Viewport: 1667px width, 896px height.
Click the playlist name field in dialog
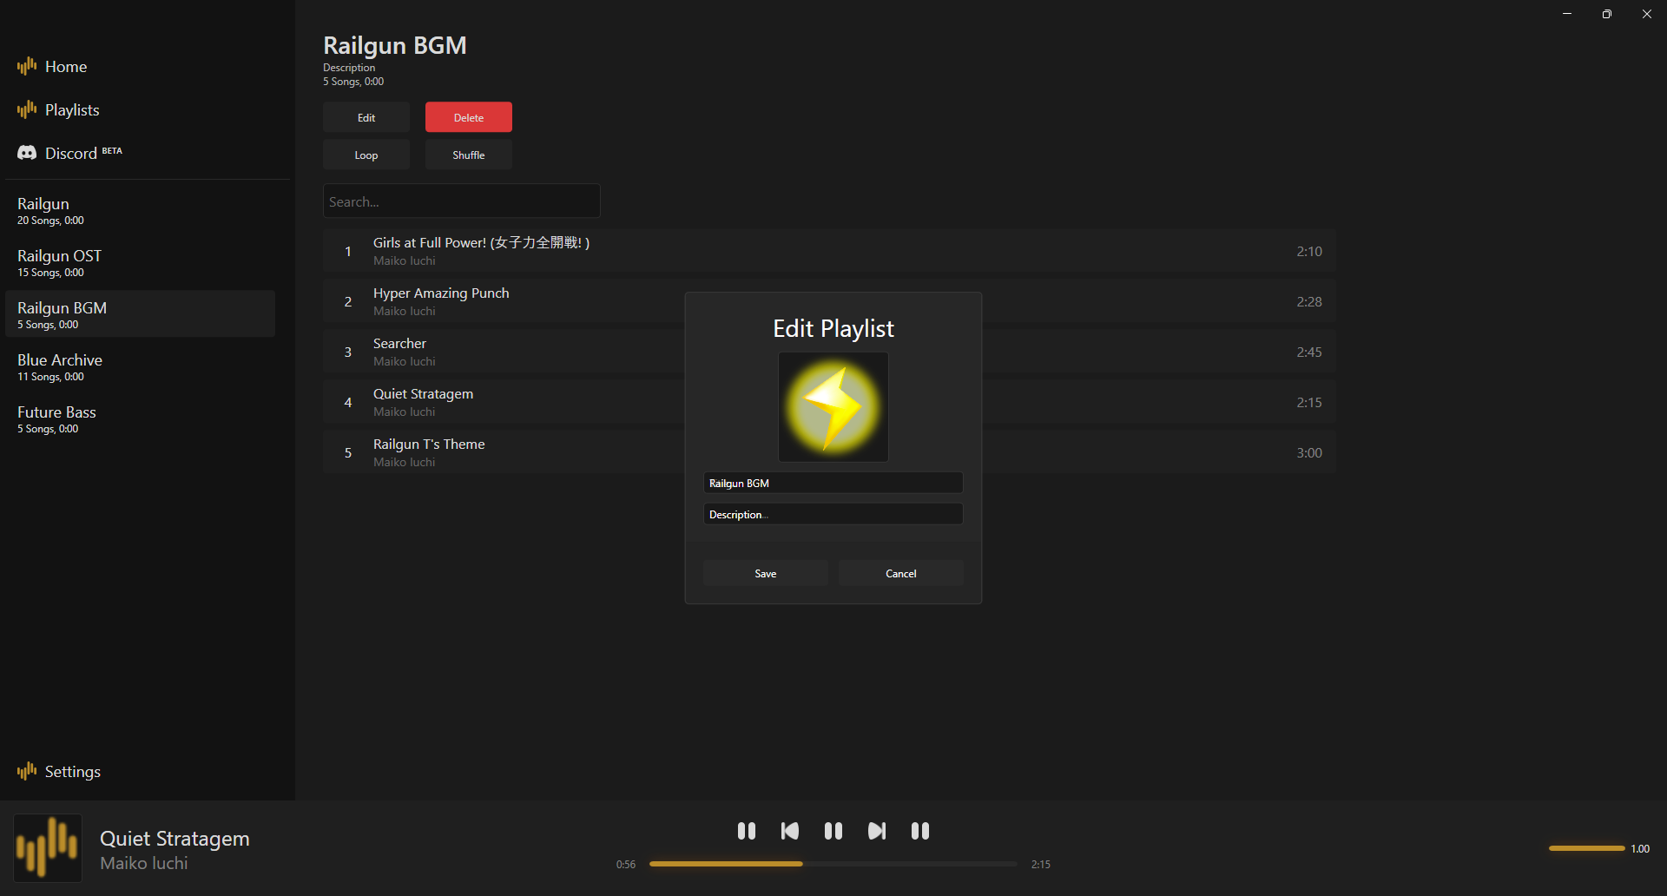[x=833, y=483]
